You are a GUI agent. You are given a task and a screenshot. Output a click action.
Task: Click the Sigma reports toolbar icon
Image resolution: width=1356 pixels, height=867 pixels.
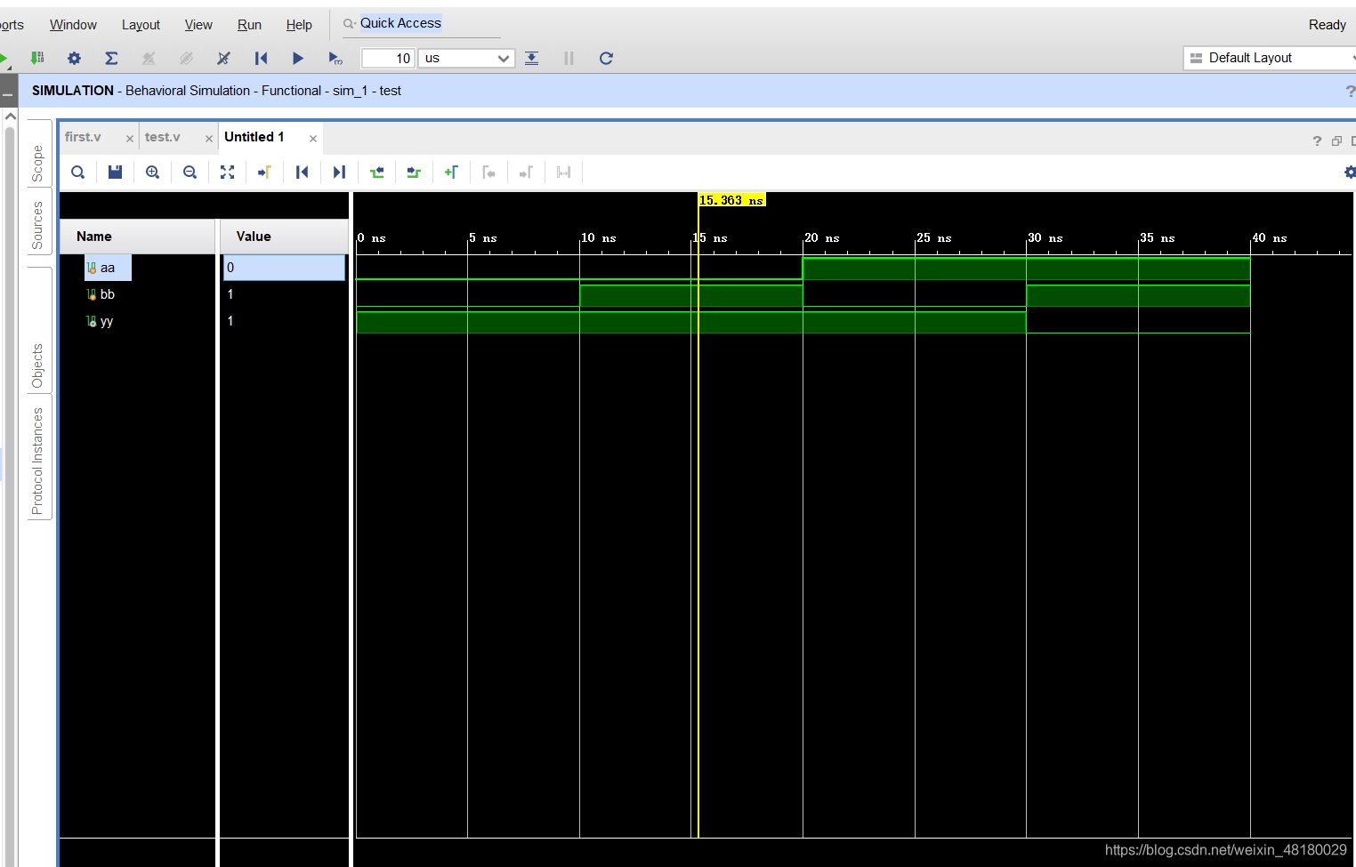[x=111, y=58]
